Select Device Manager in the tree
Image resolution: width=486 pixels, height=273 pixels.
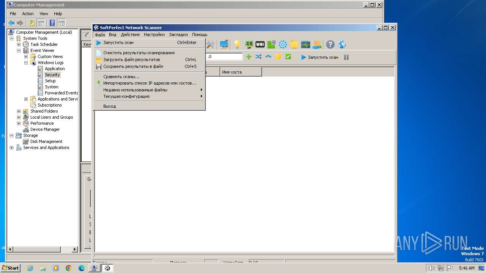point(45,129)
